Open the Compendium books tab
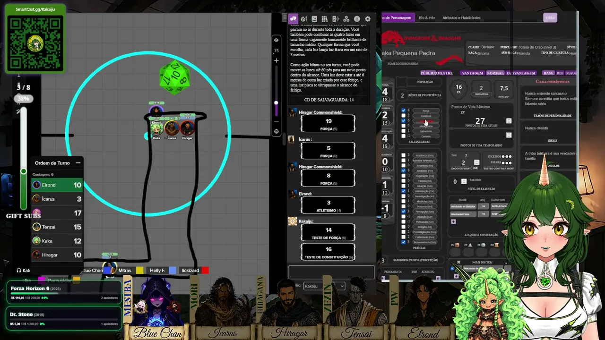The width and height of the screenshot is (605, 340). click(x=325, y=19)
